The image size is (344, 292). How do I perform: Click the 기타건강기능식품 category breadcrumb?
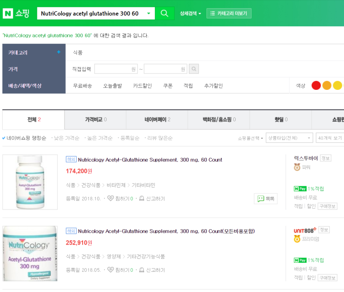pos(146,257)
